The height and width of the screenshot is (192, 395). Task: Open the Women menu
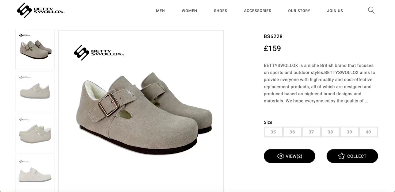(189, 11)
